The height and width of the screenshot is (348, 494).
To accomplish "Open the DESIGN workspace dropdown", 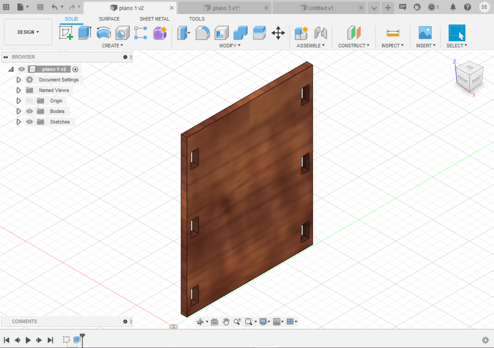I will click(x=28, y=32).
